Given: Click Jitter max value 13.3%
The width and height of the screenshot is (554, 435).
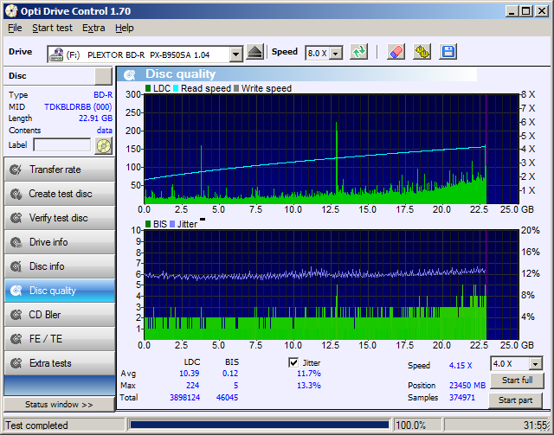Looking at the screenshot, I should pyautogui.click(x=309, y=386).
